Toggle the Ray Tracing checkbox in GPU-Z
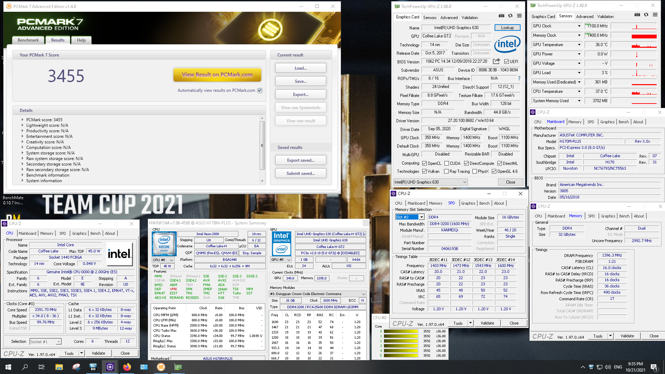The width and height of the screenshot is (665, 374). 446,171
